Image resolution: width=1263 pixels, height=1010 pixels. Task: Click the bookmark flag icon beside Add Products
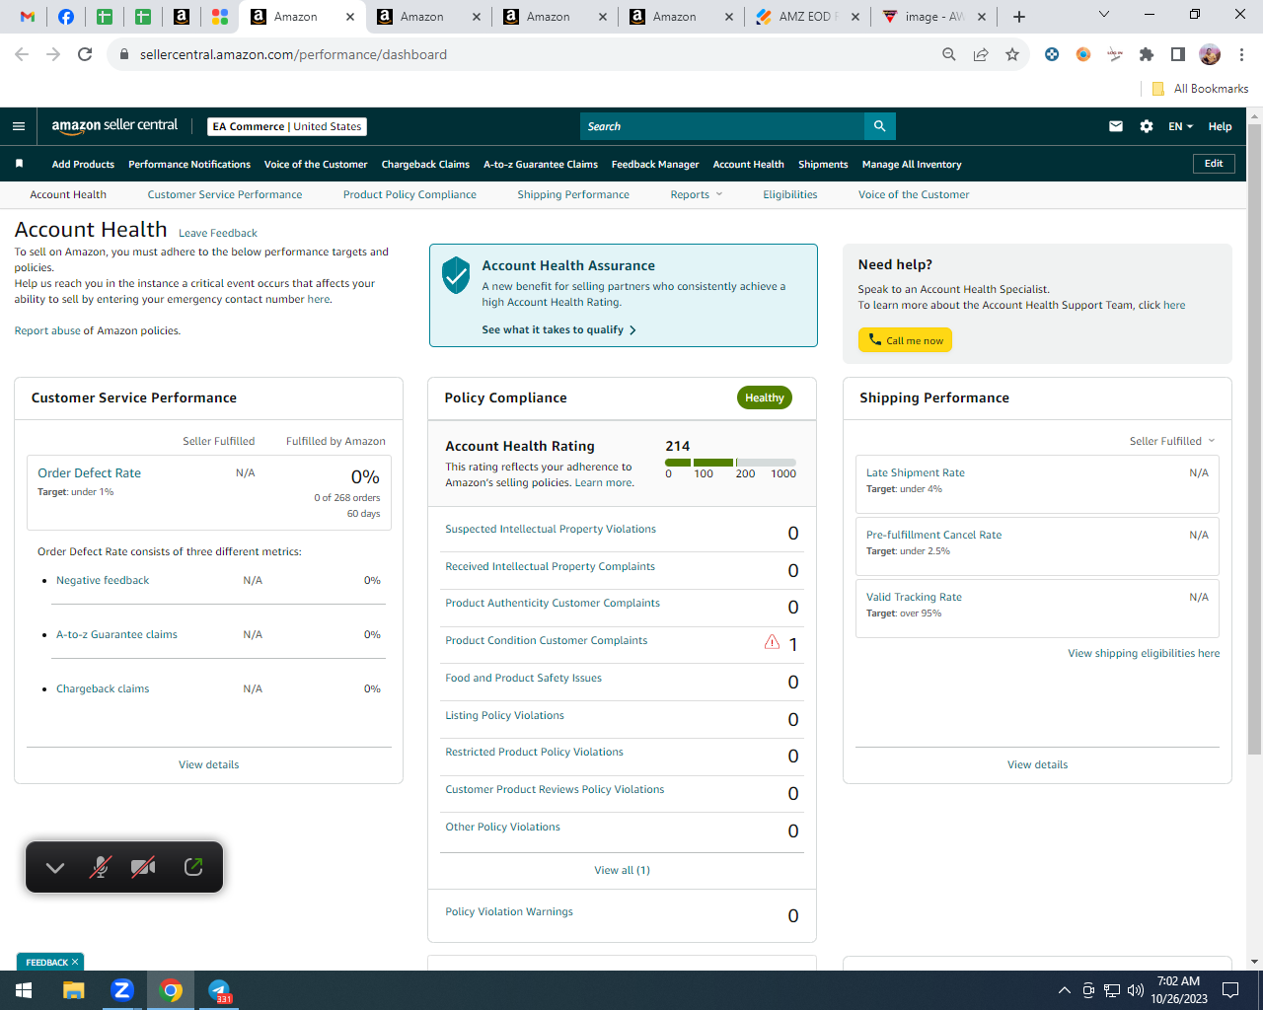point(19,164)
